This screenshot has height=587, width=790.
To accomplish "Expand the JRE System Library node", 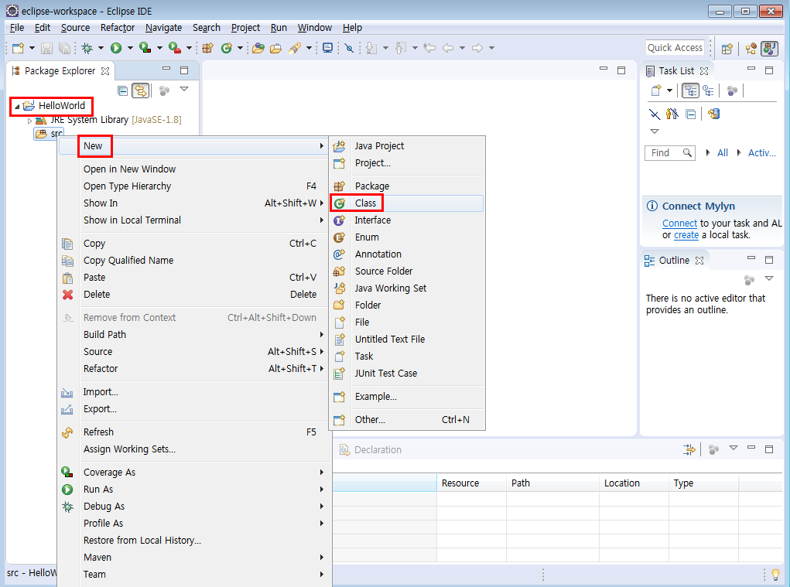I will [29, 121].
